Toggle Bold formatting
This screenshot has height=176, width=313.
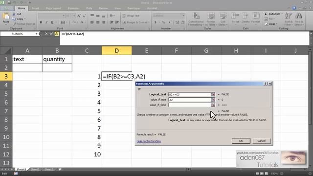(41, 22)
